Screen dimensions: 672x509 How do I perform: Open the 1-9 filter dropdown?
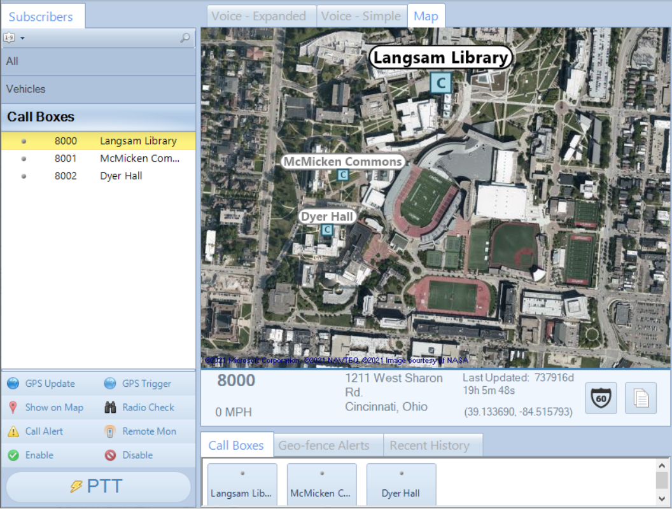13,38
